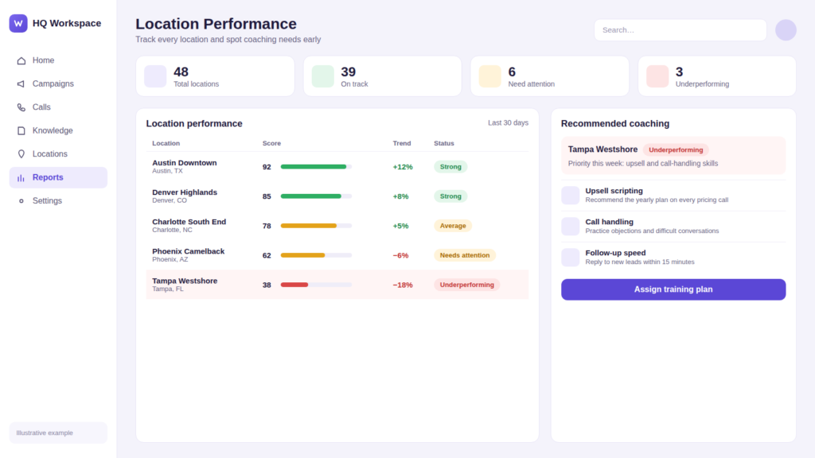Click the score value 92
The width and height of the screenshot is (815, 458).
[x=267, y=167]
